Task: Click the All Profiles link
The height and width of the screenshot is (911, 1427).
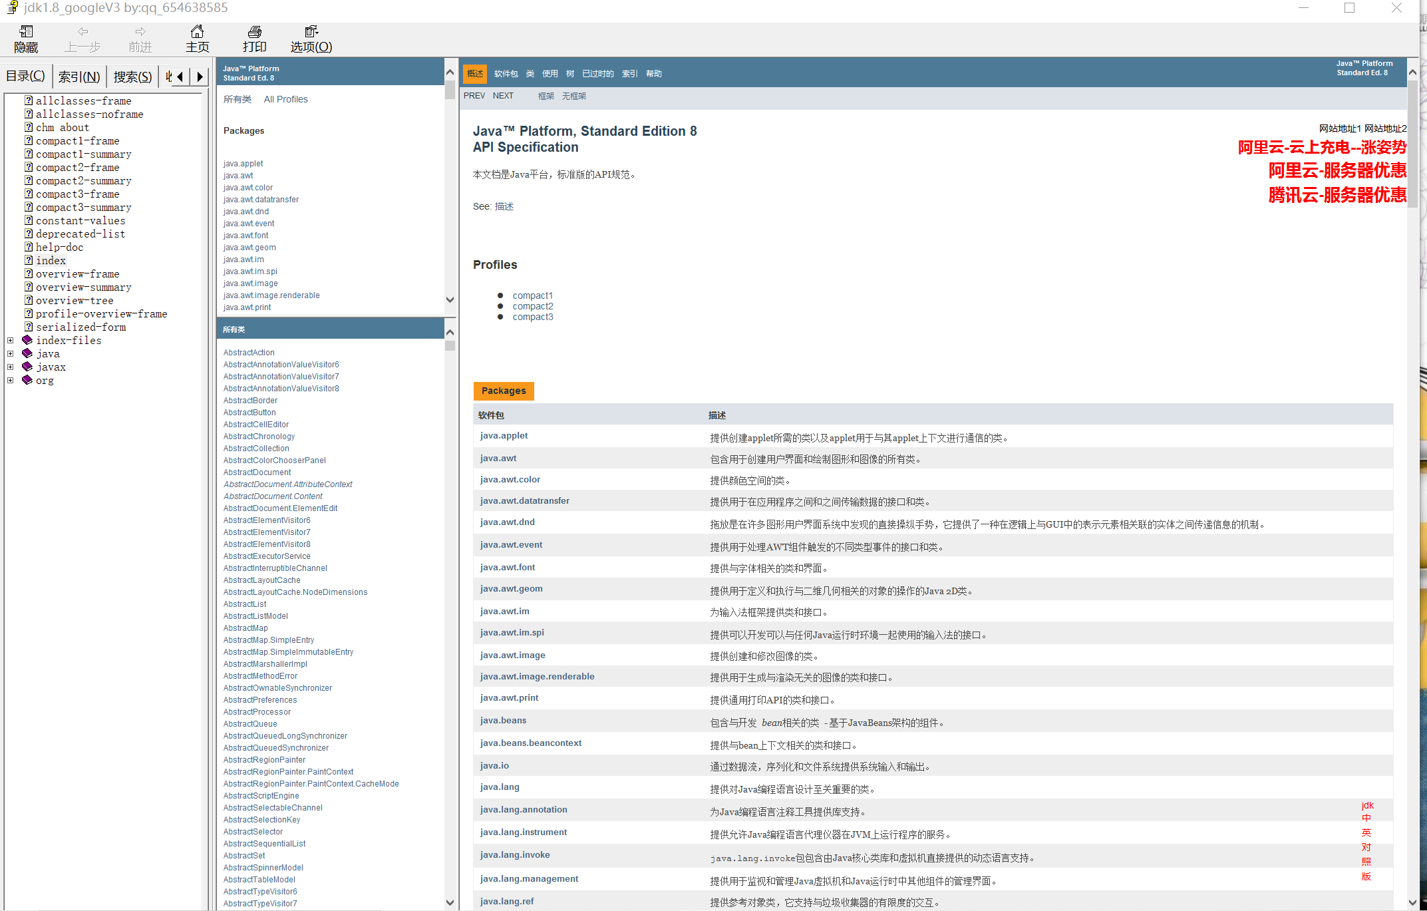Action: tap(285, 99)
